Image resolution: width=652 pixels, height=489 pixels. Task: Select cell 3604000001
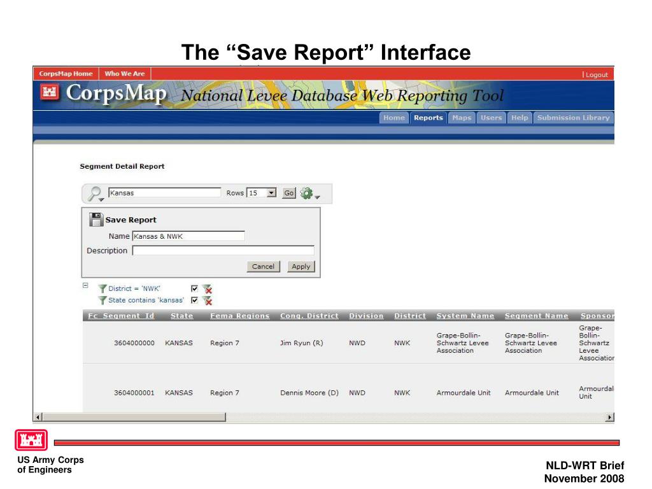(134, 393)
